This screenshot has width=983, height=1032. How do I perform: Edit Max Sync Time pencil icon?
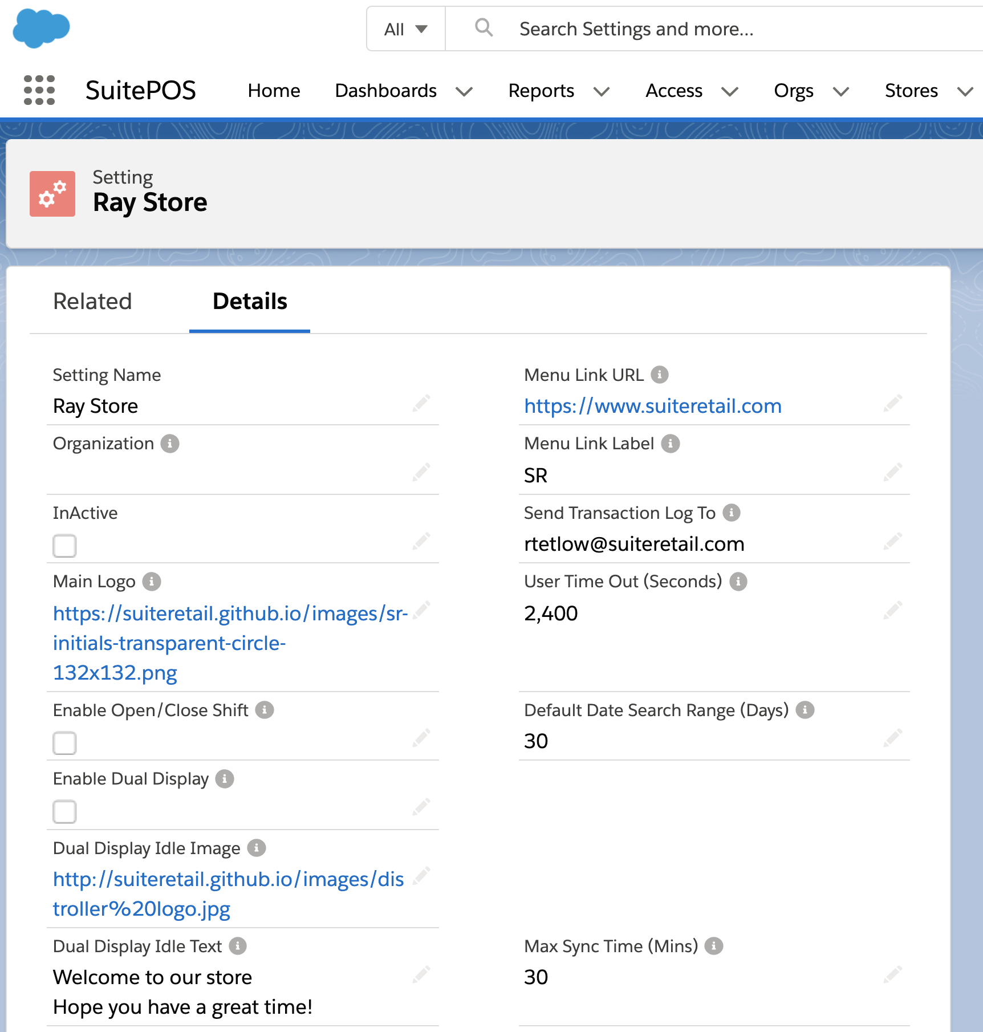[x=893, y=974]
